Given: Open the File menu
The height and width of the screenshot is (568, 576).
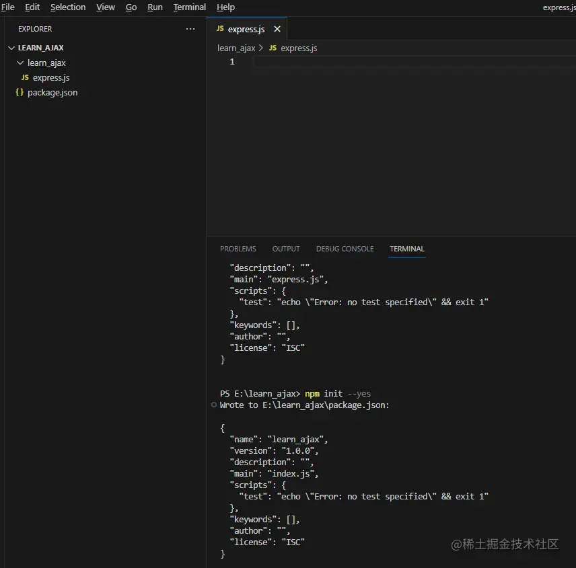Looking at the screenshot, I should click(x=7, y=7).
